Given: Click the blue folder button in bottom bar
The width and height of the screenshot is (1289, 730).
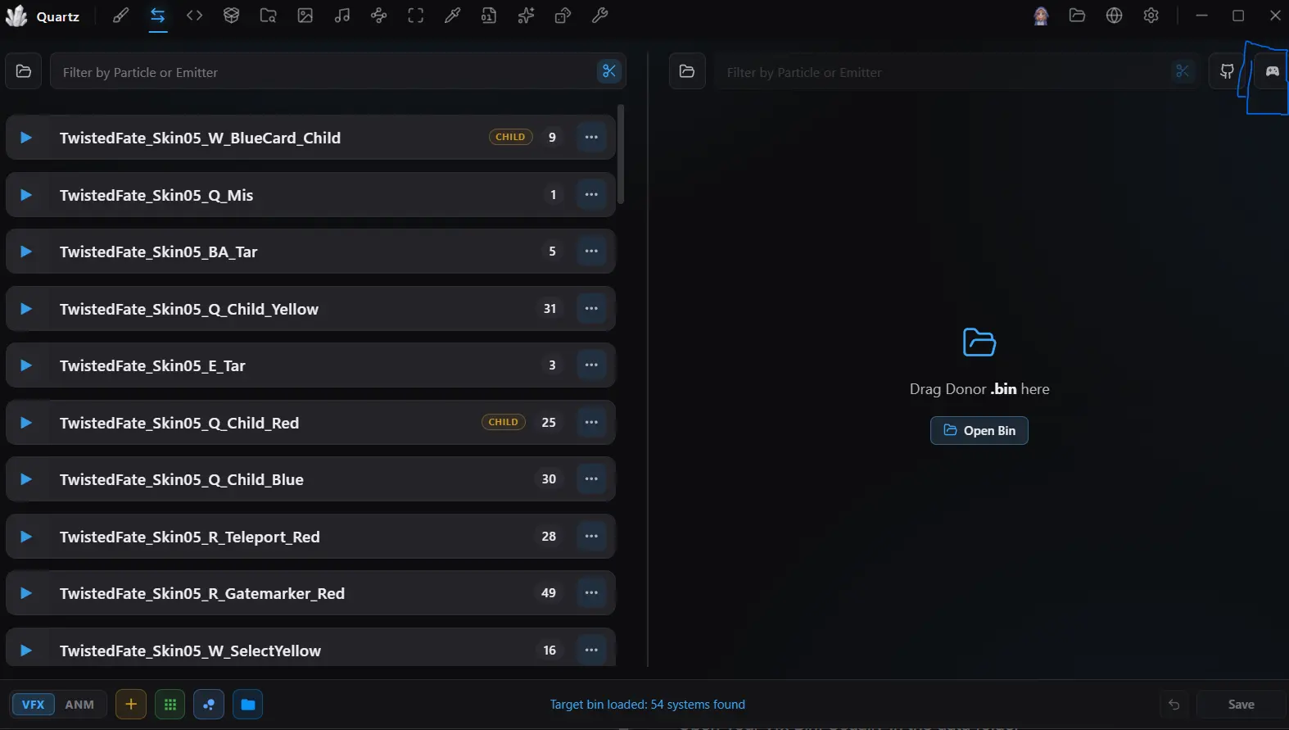Looking at the screenshot, I should (x=247, y=705).
